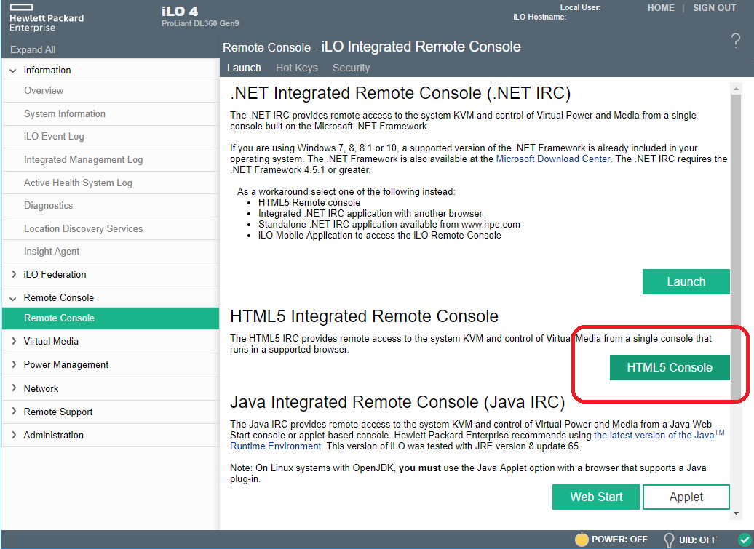Switch to the Security tab
Image resolution: width=754 pixels, height=549 pixels.
pos(351,68)
